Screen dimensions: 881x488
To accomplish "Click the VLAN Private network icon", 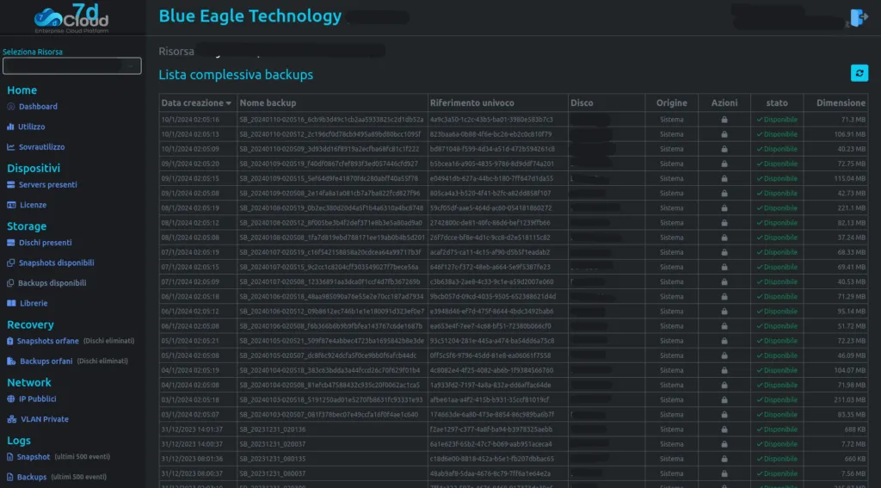I will point(12,419).
